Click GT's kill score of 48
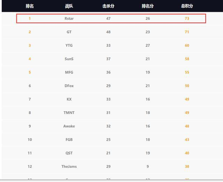This screenshot has width=223, height=182. point(108,32)
